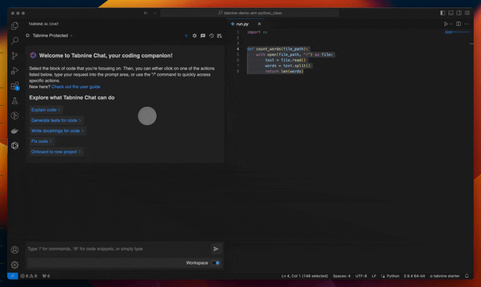Image resolution: width=481 pixels, height=287 pixels.
Task: Clear all Tabnine chat conversations
Action: [x=219, y=35]
